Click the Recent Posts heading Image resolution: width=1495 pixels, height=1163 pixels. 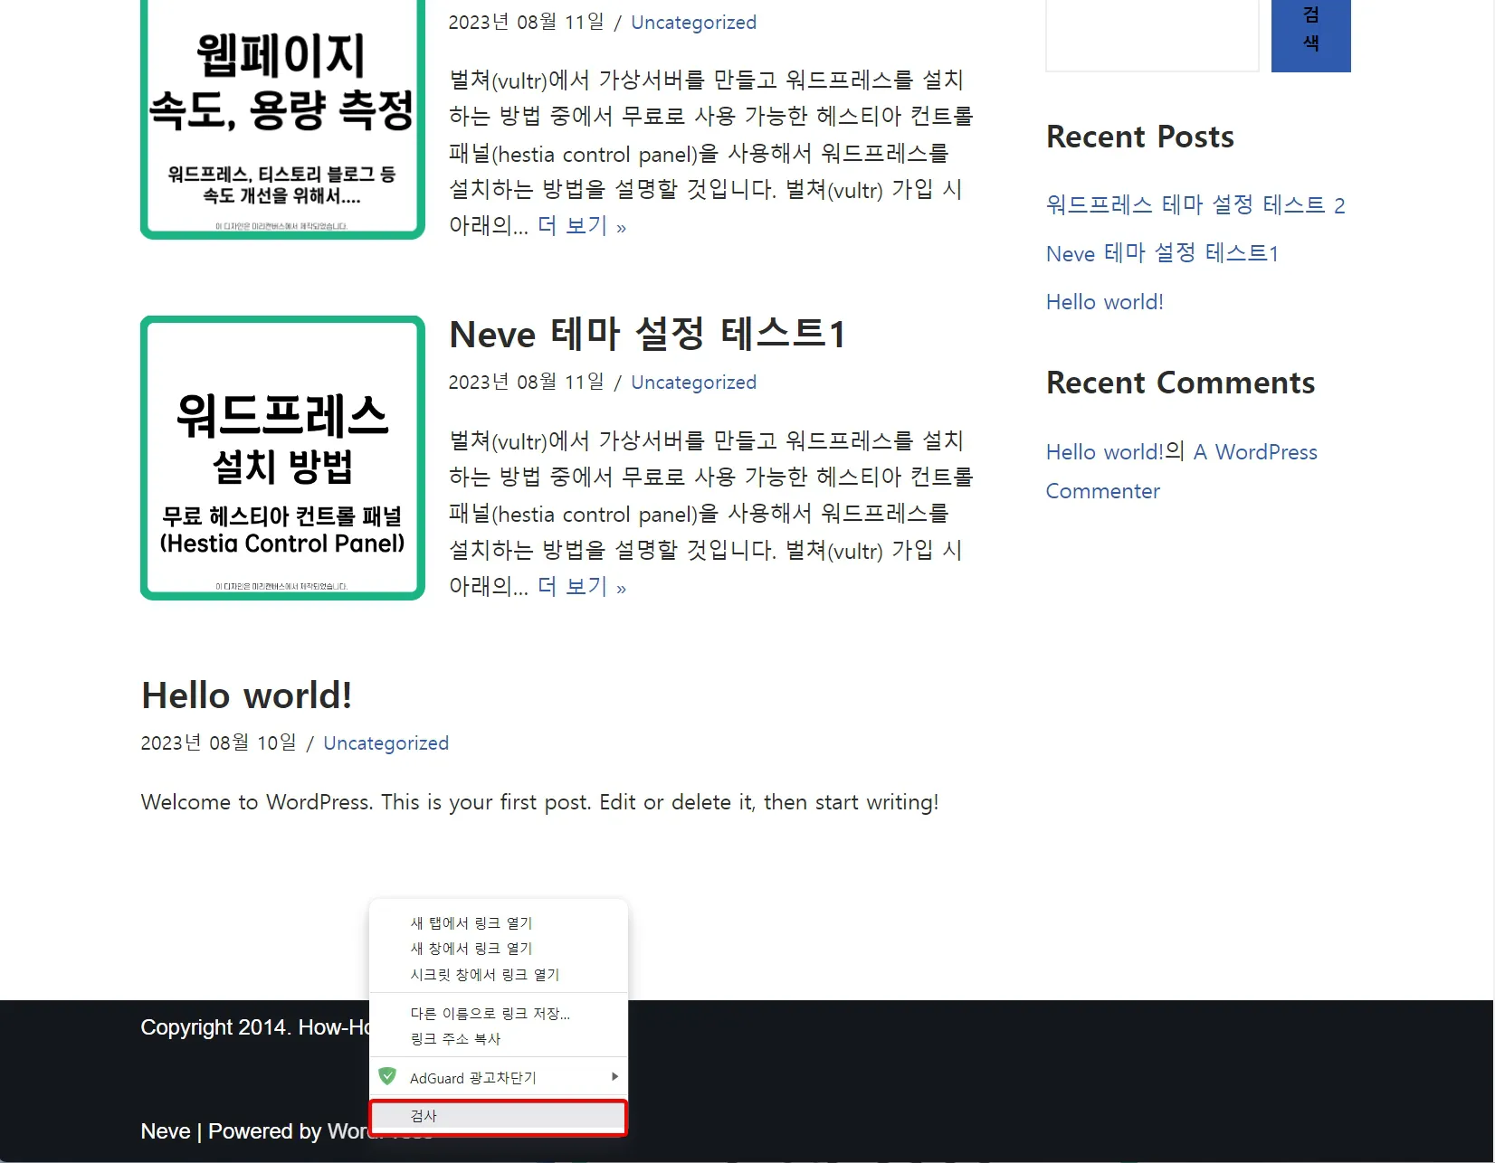coord(1140,137)
